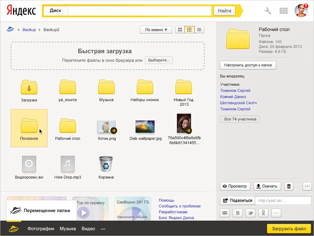Open the services grid icon in header
Image resolution: width=314 pixels, height=236 pixels.
point(284,11)
